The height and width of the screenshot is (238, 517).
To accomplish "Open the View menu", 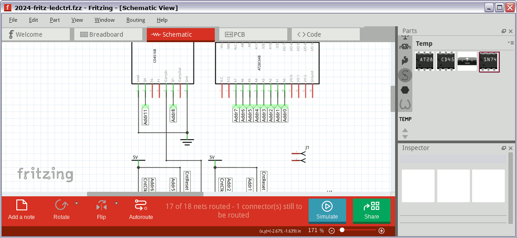I will click(x=77, y=20).
